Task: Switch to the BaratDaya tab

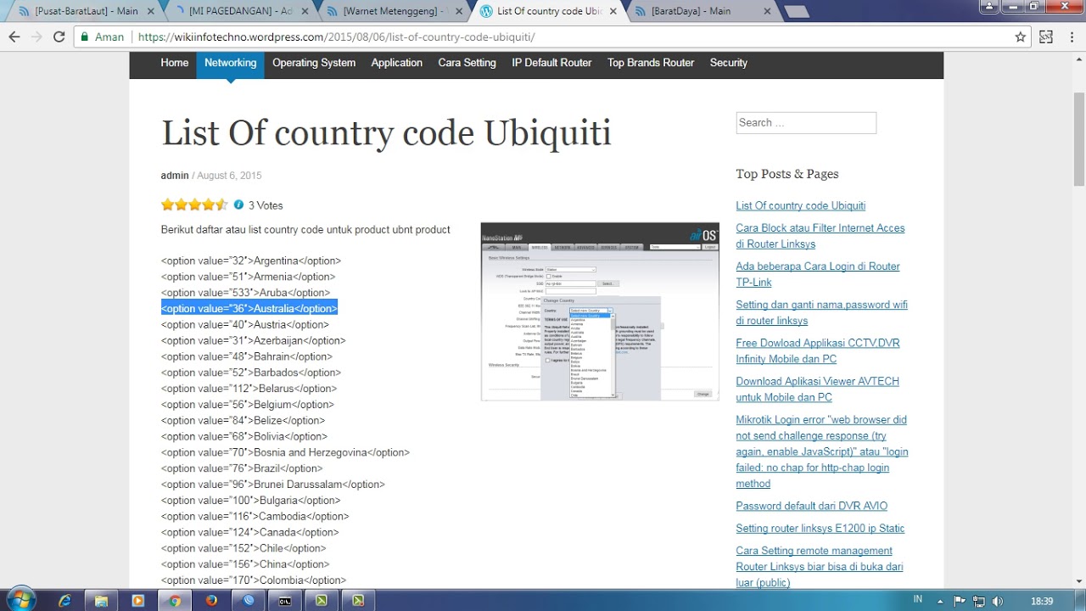Action: [702, 11]
